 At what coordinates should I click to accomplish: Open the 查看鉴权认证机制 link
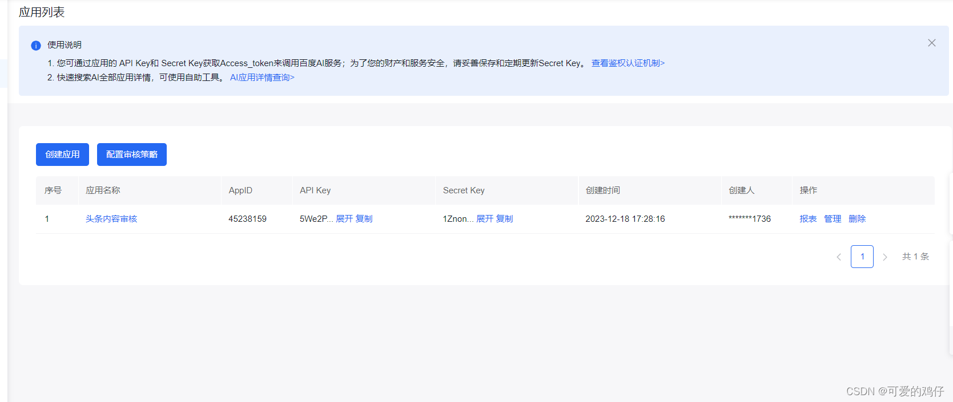628,63
